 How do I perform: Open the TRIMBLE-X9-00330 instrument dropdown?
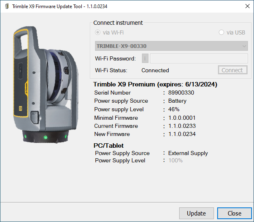point(171,46)
